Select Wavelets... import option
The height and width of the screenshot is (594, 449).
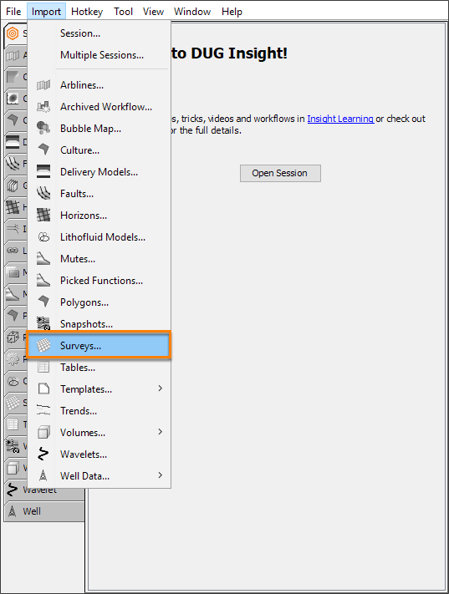point(99,454)
